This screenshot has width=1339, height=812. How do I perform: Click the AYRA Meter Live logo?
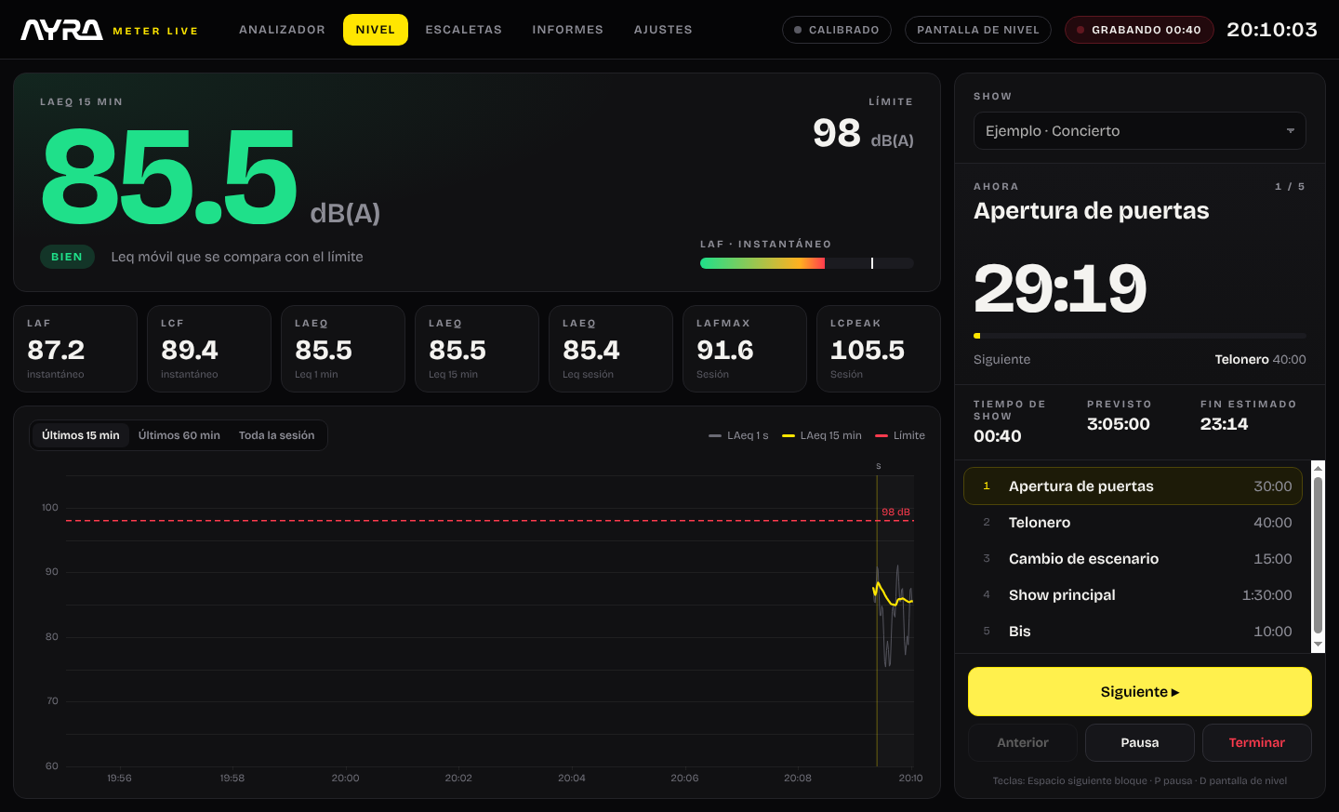109,30
